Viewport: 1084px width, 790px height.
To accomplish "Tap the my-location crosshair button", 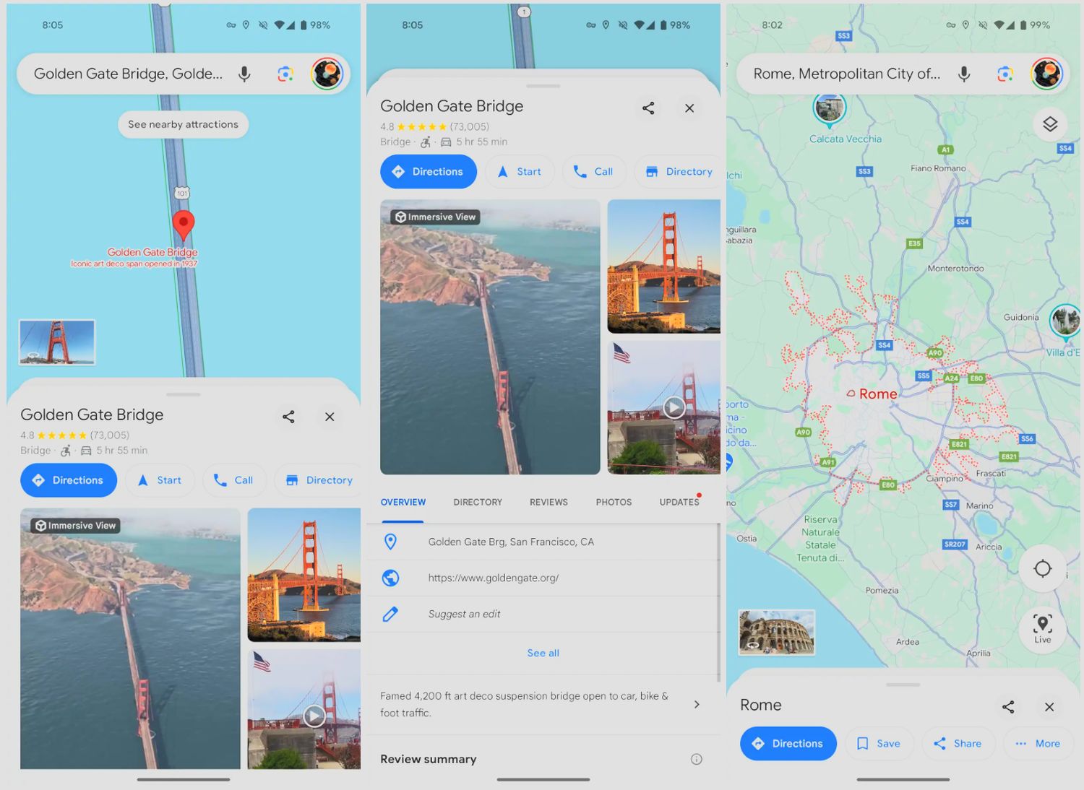I will pyautogui.click(x=1042, y=569).
